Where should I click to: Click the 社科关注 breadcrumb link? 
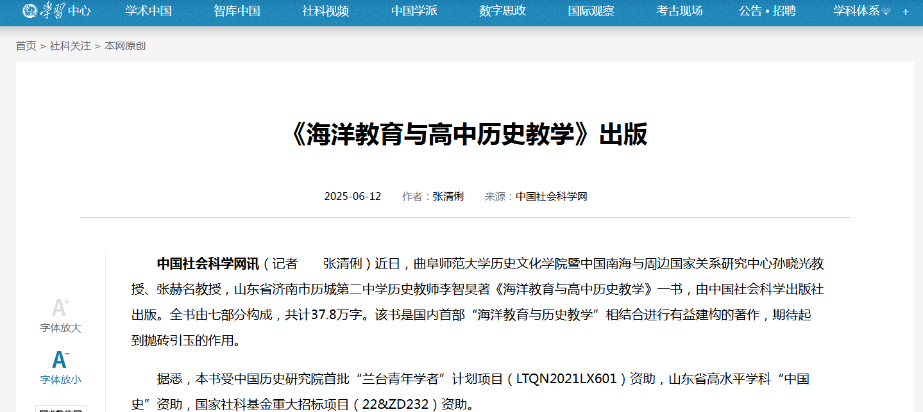click(71, 46)
